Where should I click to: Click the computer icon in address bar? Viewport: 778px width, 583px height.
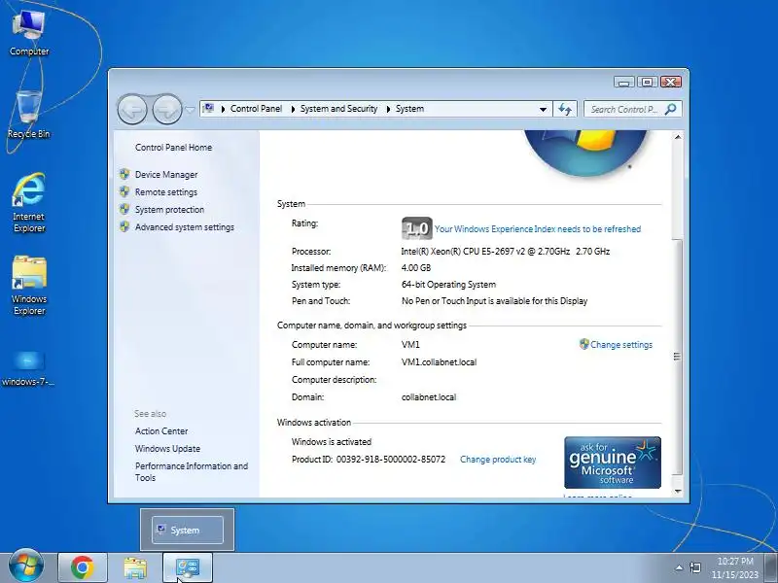pos(209,109)
